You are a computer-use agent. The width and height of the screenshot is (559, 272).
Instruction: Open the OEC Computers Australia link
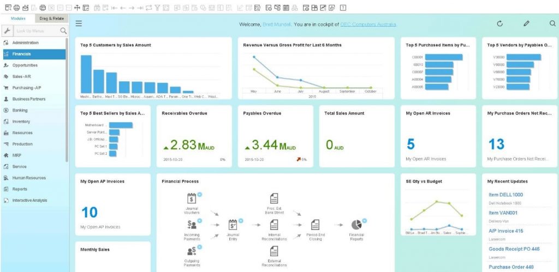tap(368, 25)
